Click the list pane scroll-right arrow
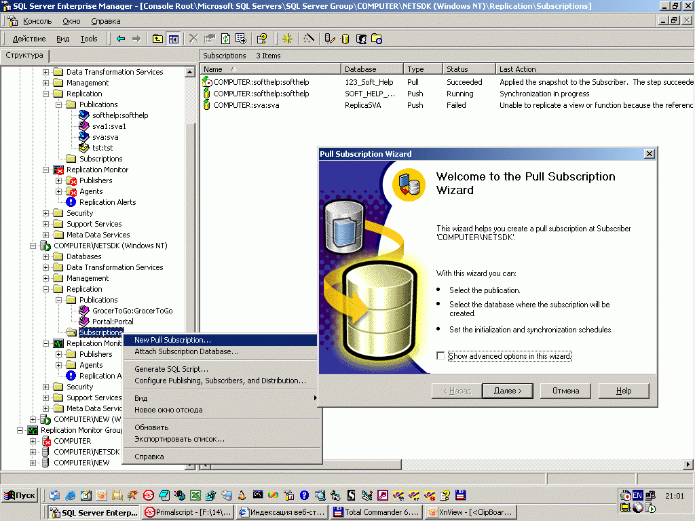 [x=688, y=465]
